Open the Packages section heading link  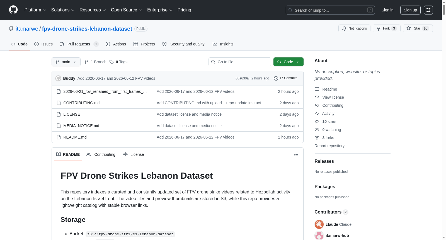click(325, 186)
